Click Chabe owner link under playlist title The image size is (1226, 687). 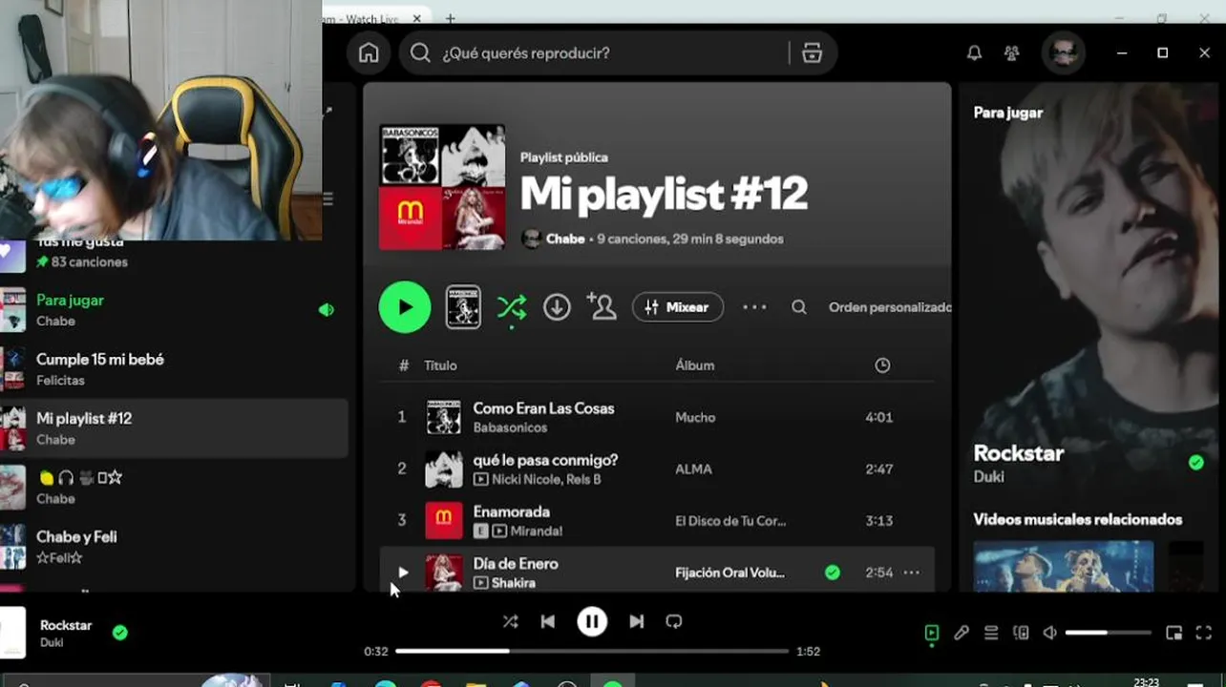[x=565, y=239]
